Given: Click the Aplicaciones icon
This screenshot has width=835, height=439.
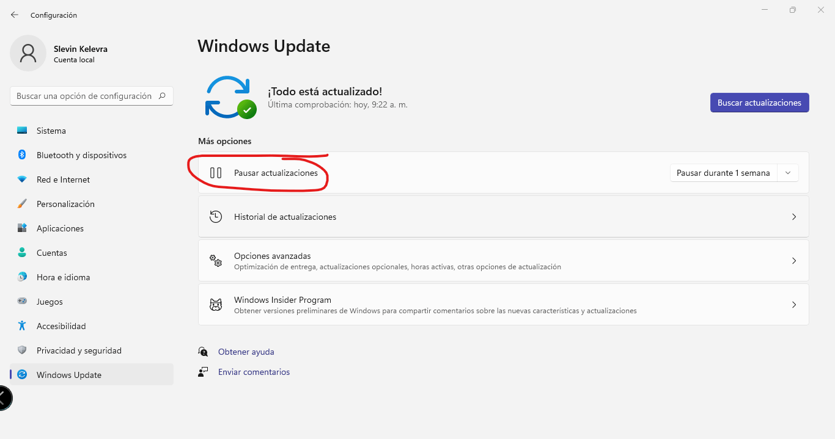Looking at the screenshot, I should pyautogui.click(x=22, y=228).
